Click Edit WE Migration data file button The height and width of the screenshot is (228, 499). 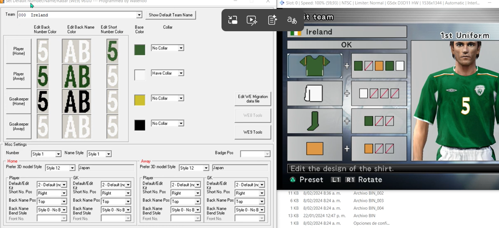pos(253,99)
